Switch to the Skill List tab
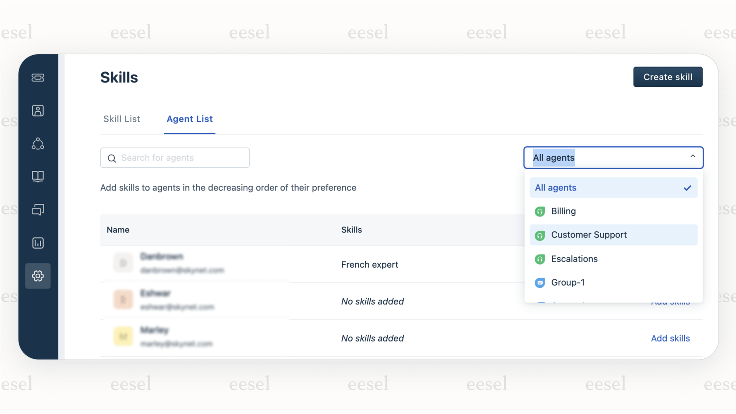The image size is (736, 414). click(x=121, y=119)
